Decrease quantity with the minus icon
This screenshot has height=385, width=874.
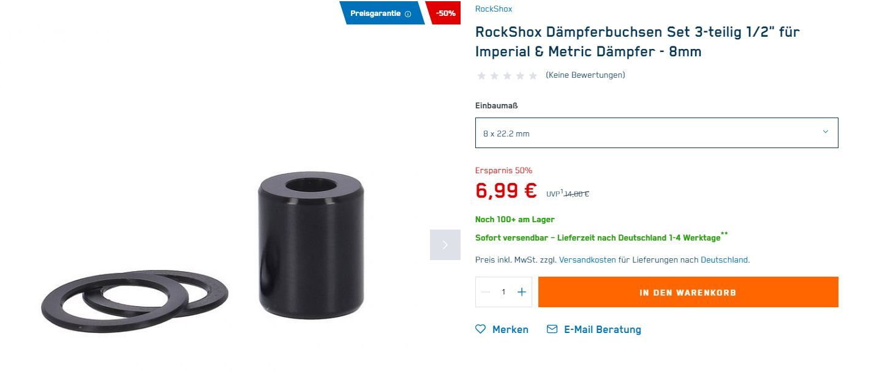point(486,292)
